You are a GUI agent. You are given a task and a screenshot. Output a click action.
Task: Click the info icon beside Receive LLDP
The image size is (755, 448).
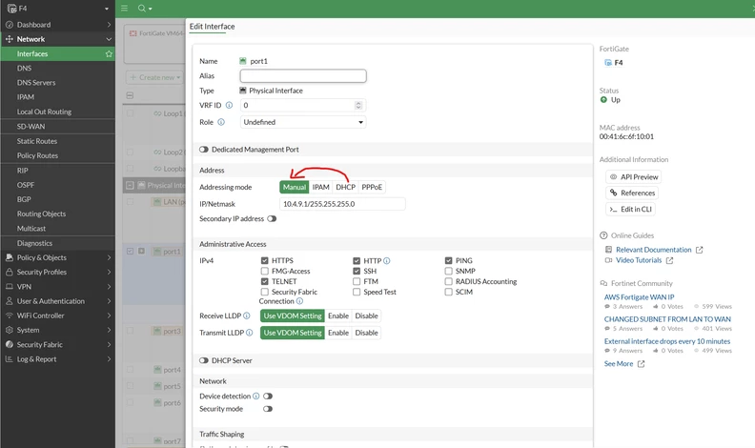click(x=247, y=316)
